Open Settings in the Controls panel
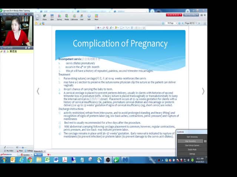Viewport: 237px width, 177px height. tap(192, 154)
